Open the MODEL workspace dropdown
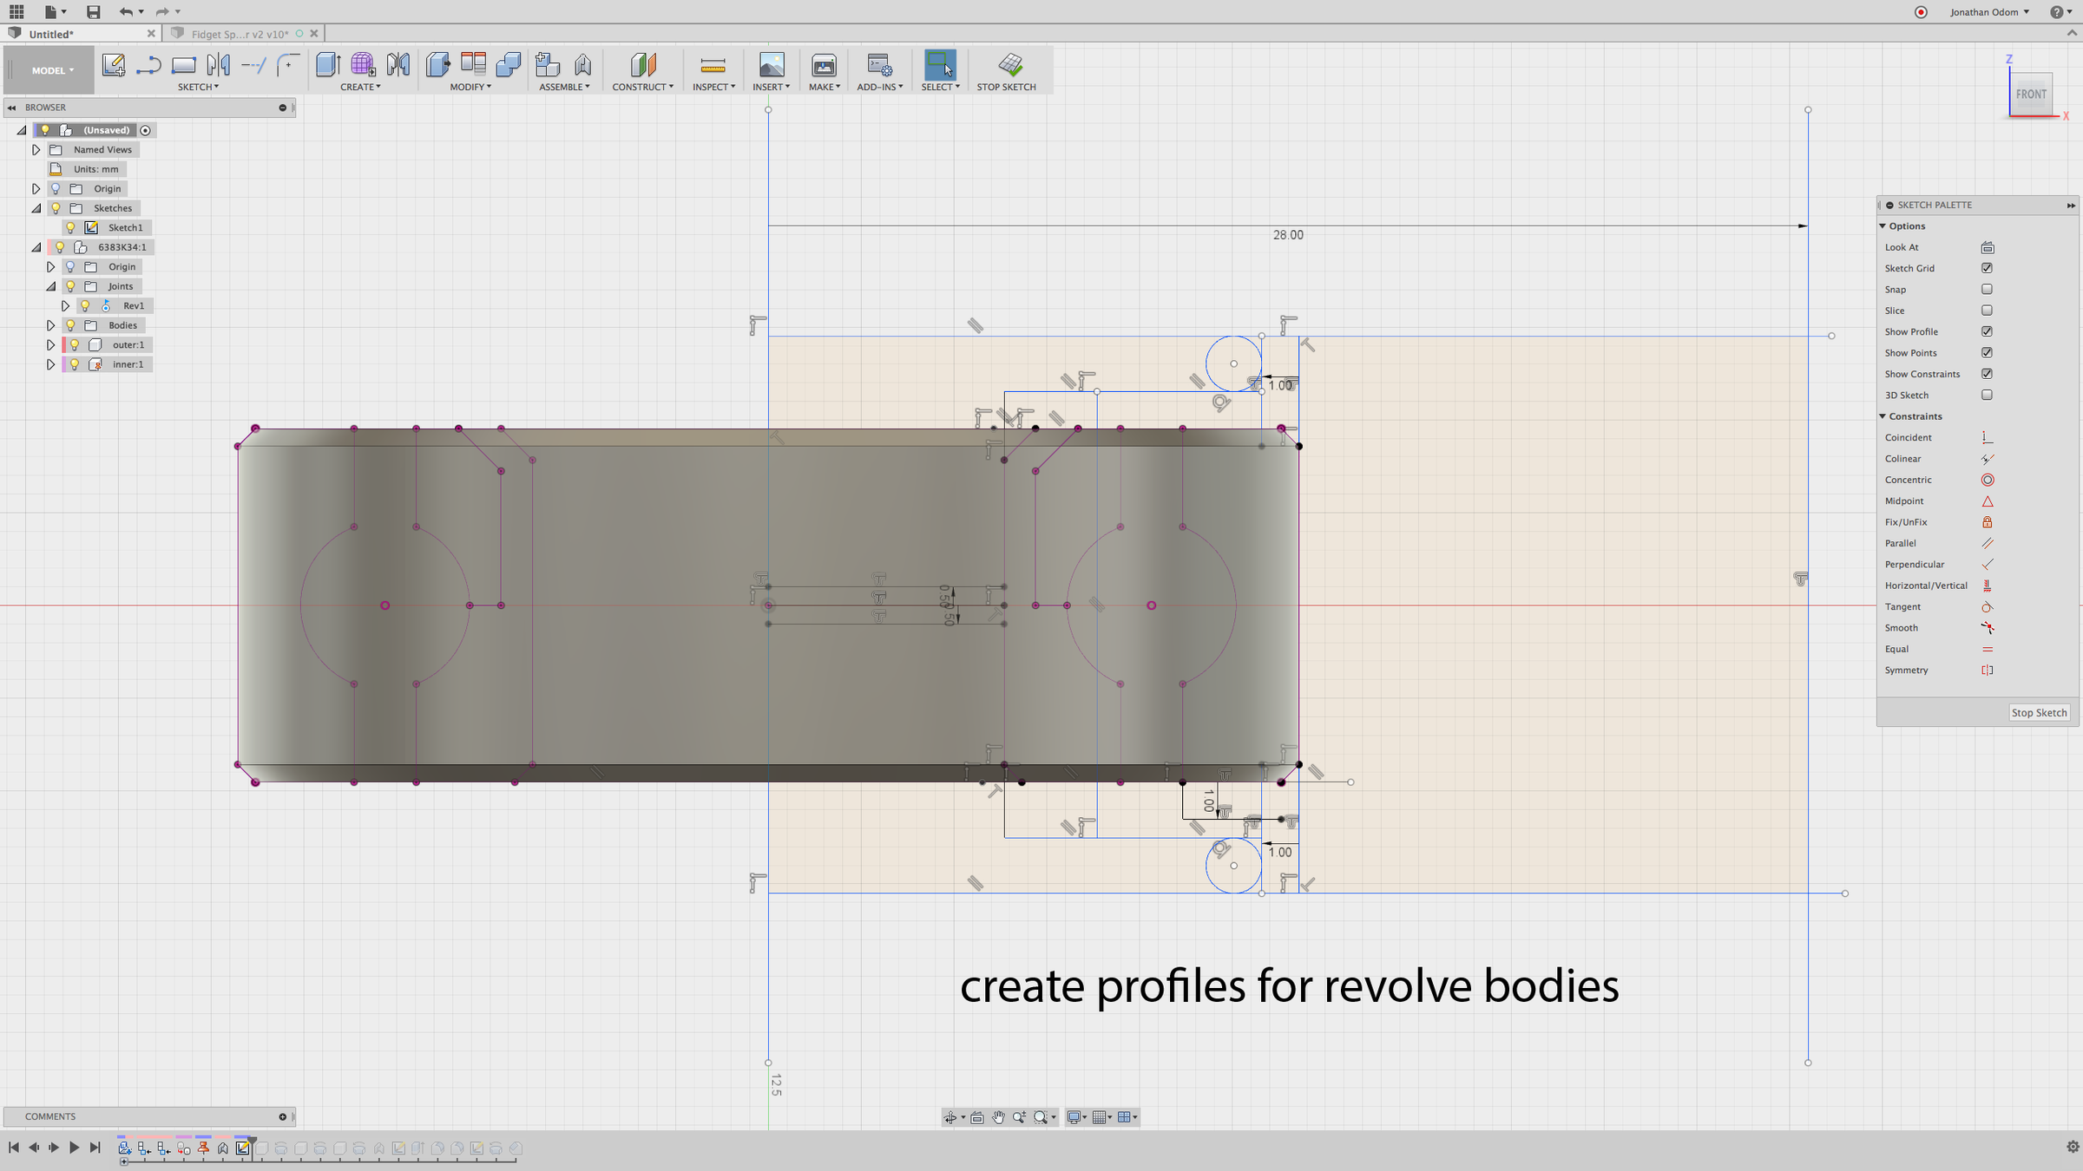The width and height of the screenshot is (2083, 1171). [x=52, y=70]
